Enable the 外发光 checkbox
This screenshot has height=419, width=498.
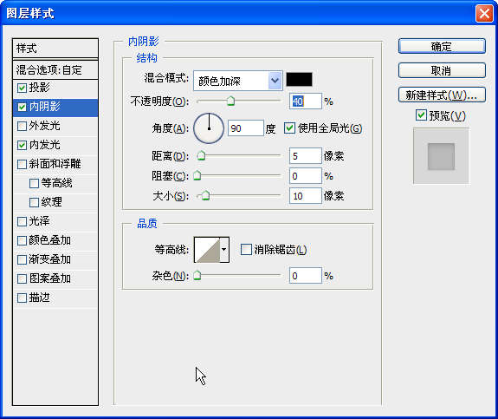22,126
